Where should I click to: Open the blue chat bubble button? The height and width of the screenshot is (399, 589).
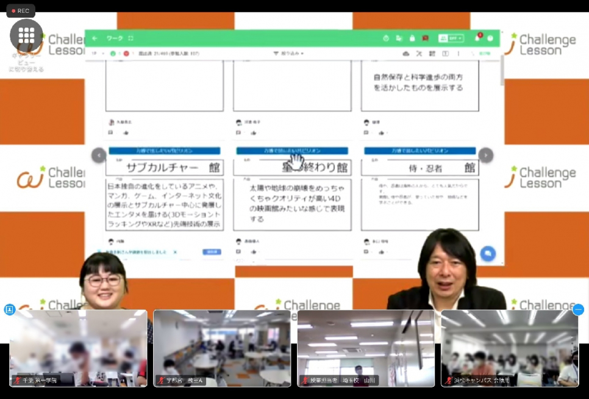tap(488, 254)
